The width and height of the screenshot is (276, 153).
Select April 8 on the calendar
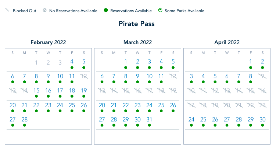click(251, 76)
